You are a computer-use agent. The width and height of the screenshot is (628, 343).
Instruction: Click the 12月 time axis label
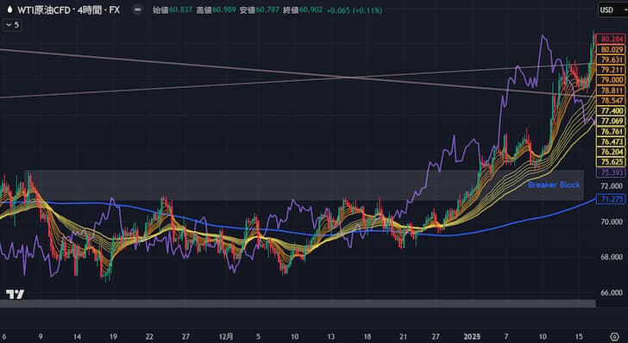click(x=227, y=336)
